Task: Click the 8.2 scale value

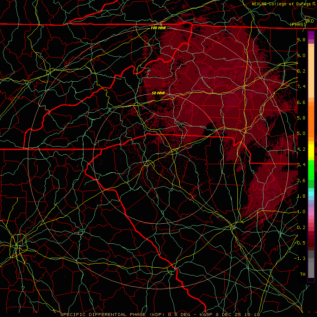Action: [x=301, y=71]
